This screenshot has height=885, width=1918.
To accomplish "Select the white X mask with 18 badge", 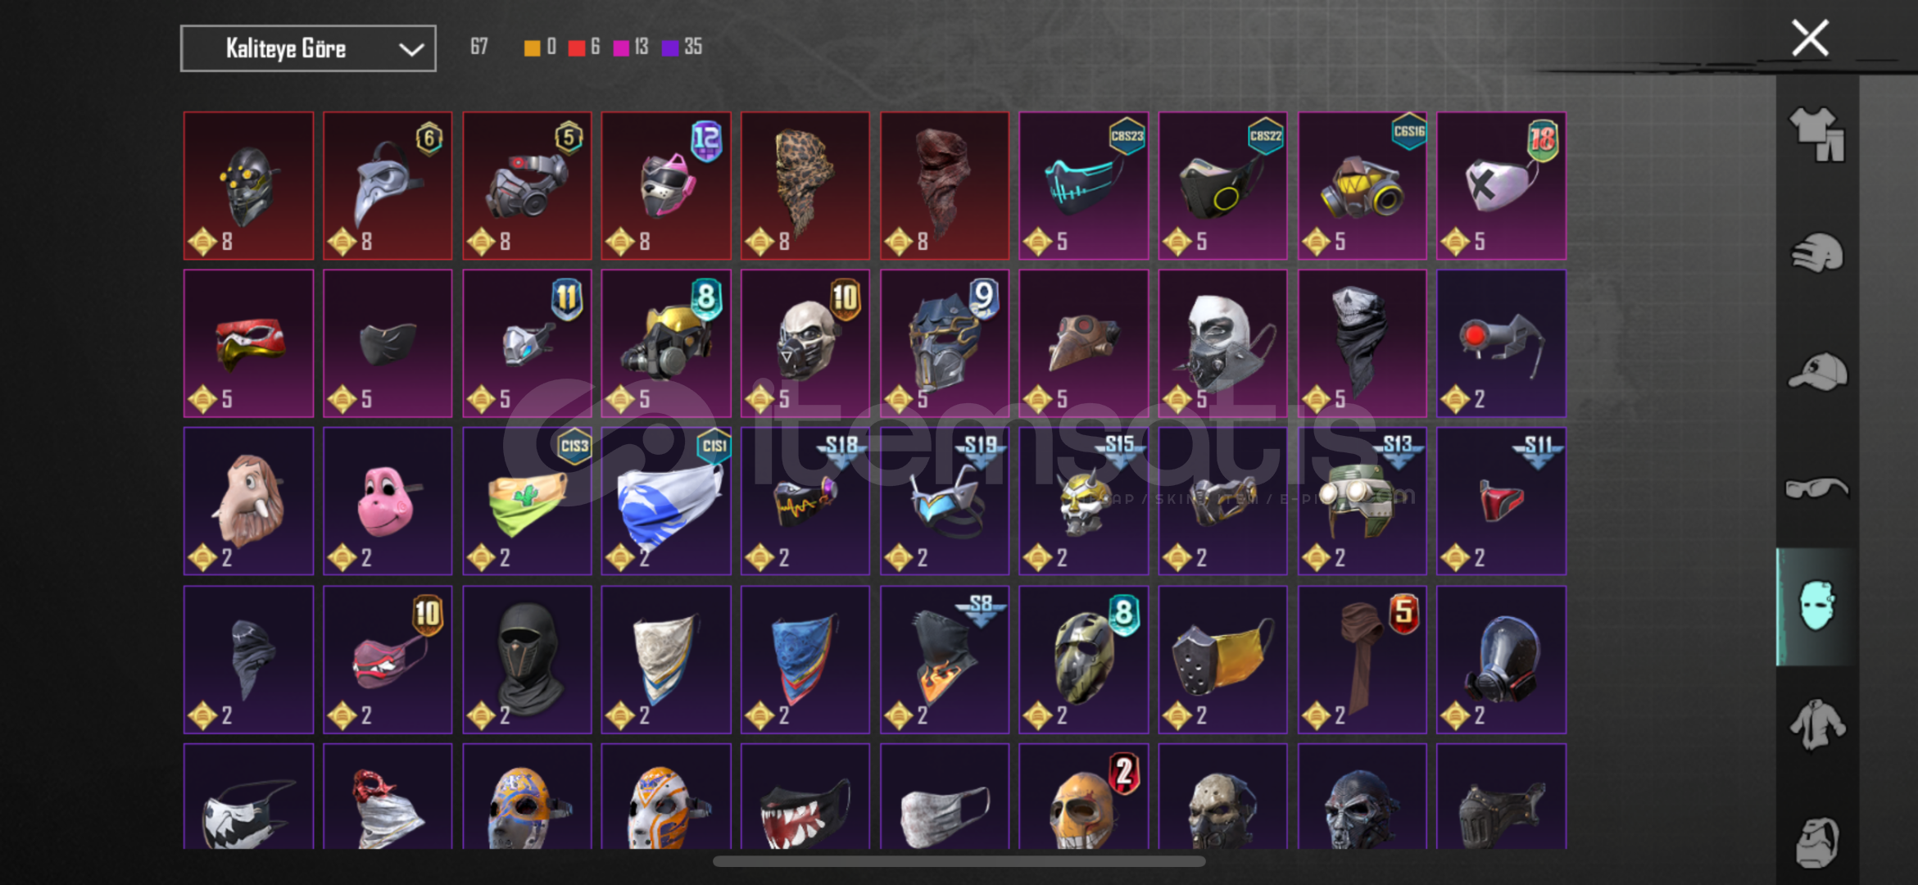I will (1501, 186).
